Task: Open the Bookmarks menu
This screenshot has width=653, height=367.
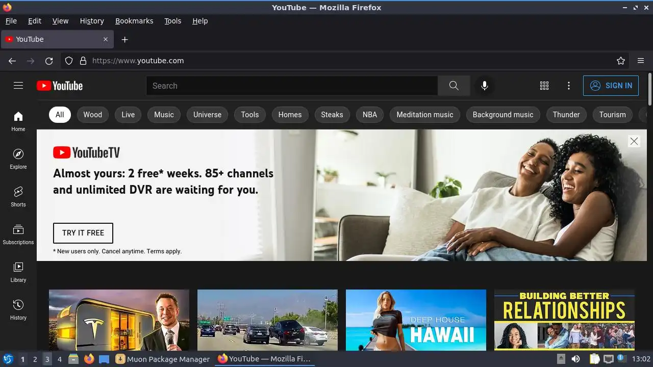Action: coord(134,21)
